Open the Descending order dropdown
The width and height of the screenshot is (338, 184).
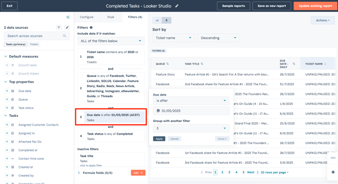[x=218, y=38]
